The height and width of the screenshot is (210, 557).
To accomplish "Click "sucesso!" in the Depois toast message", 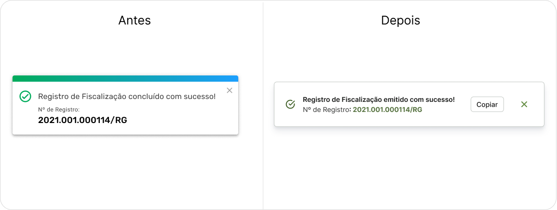I will coord(439,99).
